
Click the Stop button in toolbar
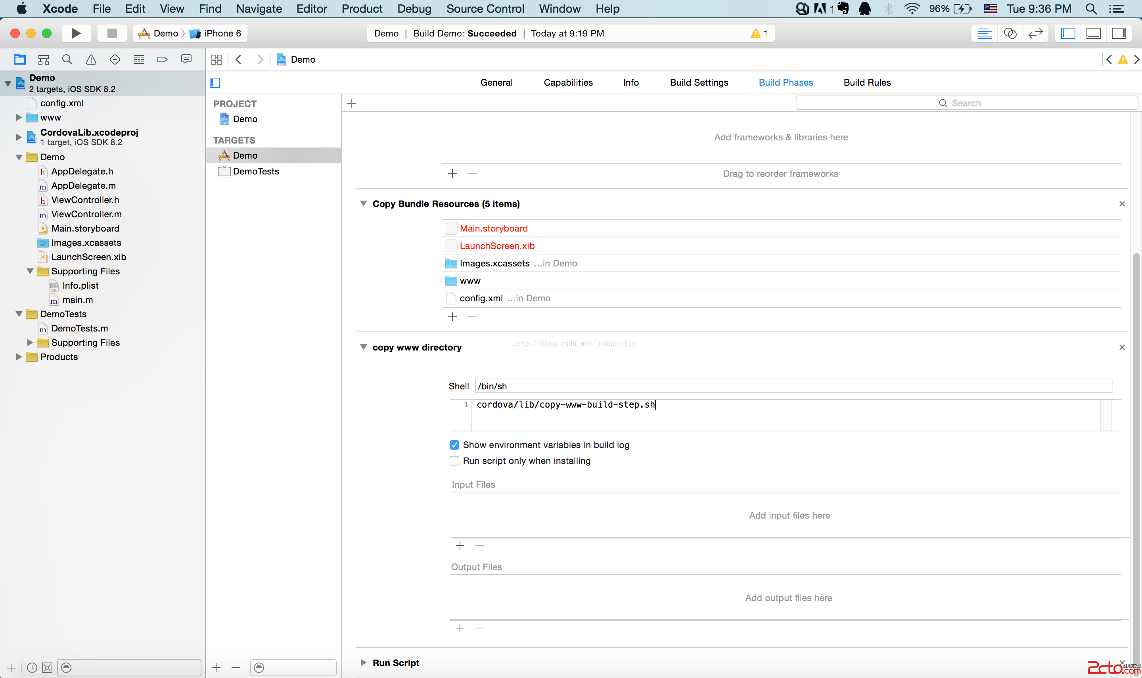pos(112,33)
